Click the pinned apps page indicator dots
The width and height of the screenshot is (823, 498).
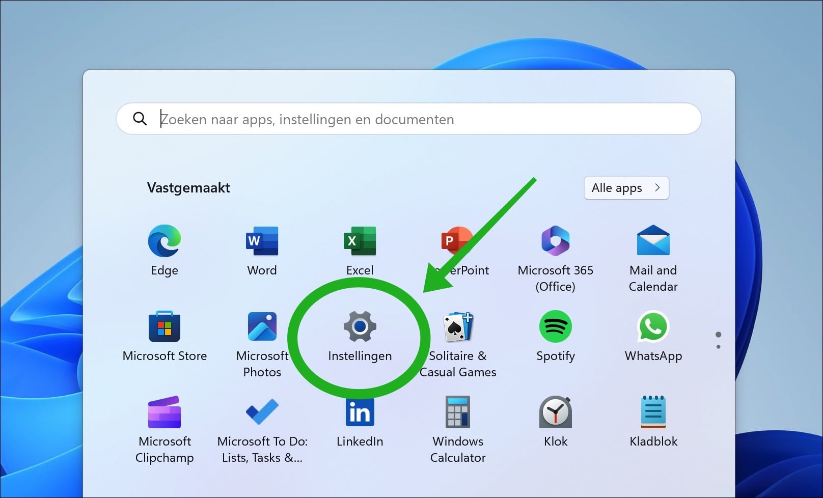[x=718, y=340]
